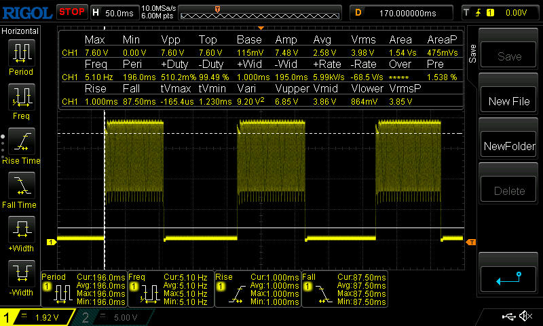The width and height of the screenshot is (543, 326).
Task: Open the delay 170.000000ms setting
Action: pos(402,12)
